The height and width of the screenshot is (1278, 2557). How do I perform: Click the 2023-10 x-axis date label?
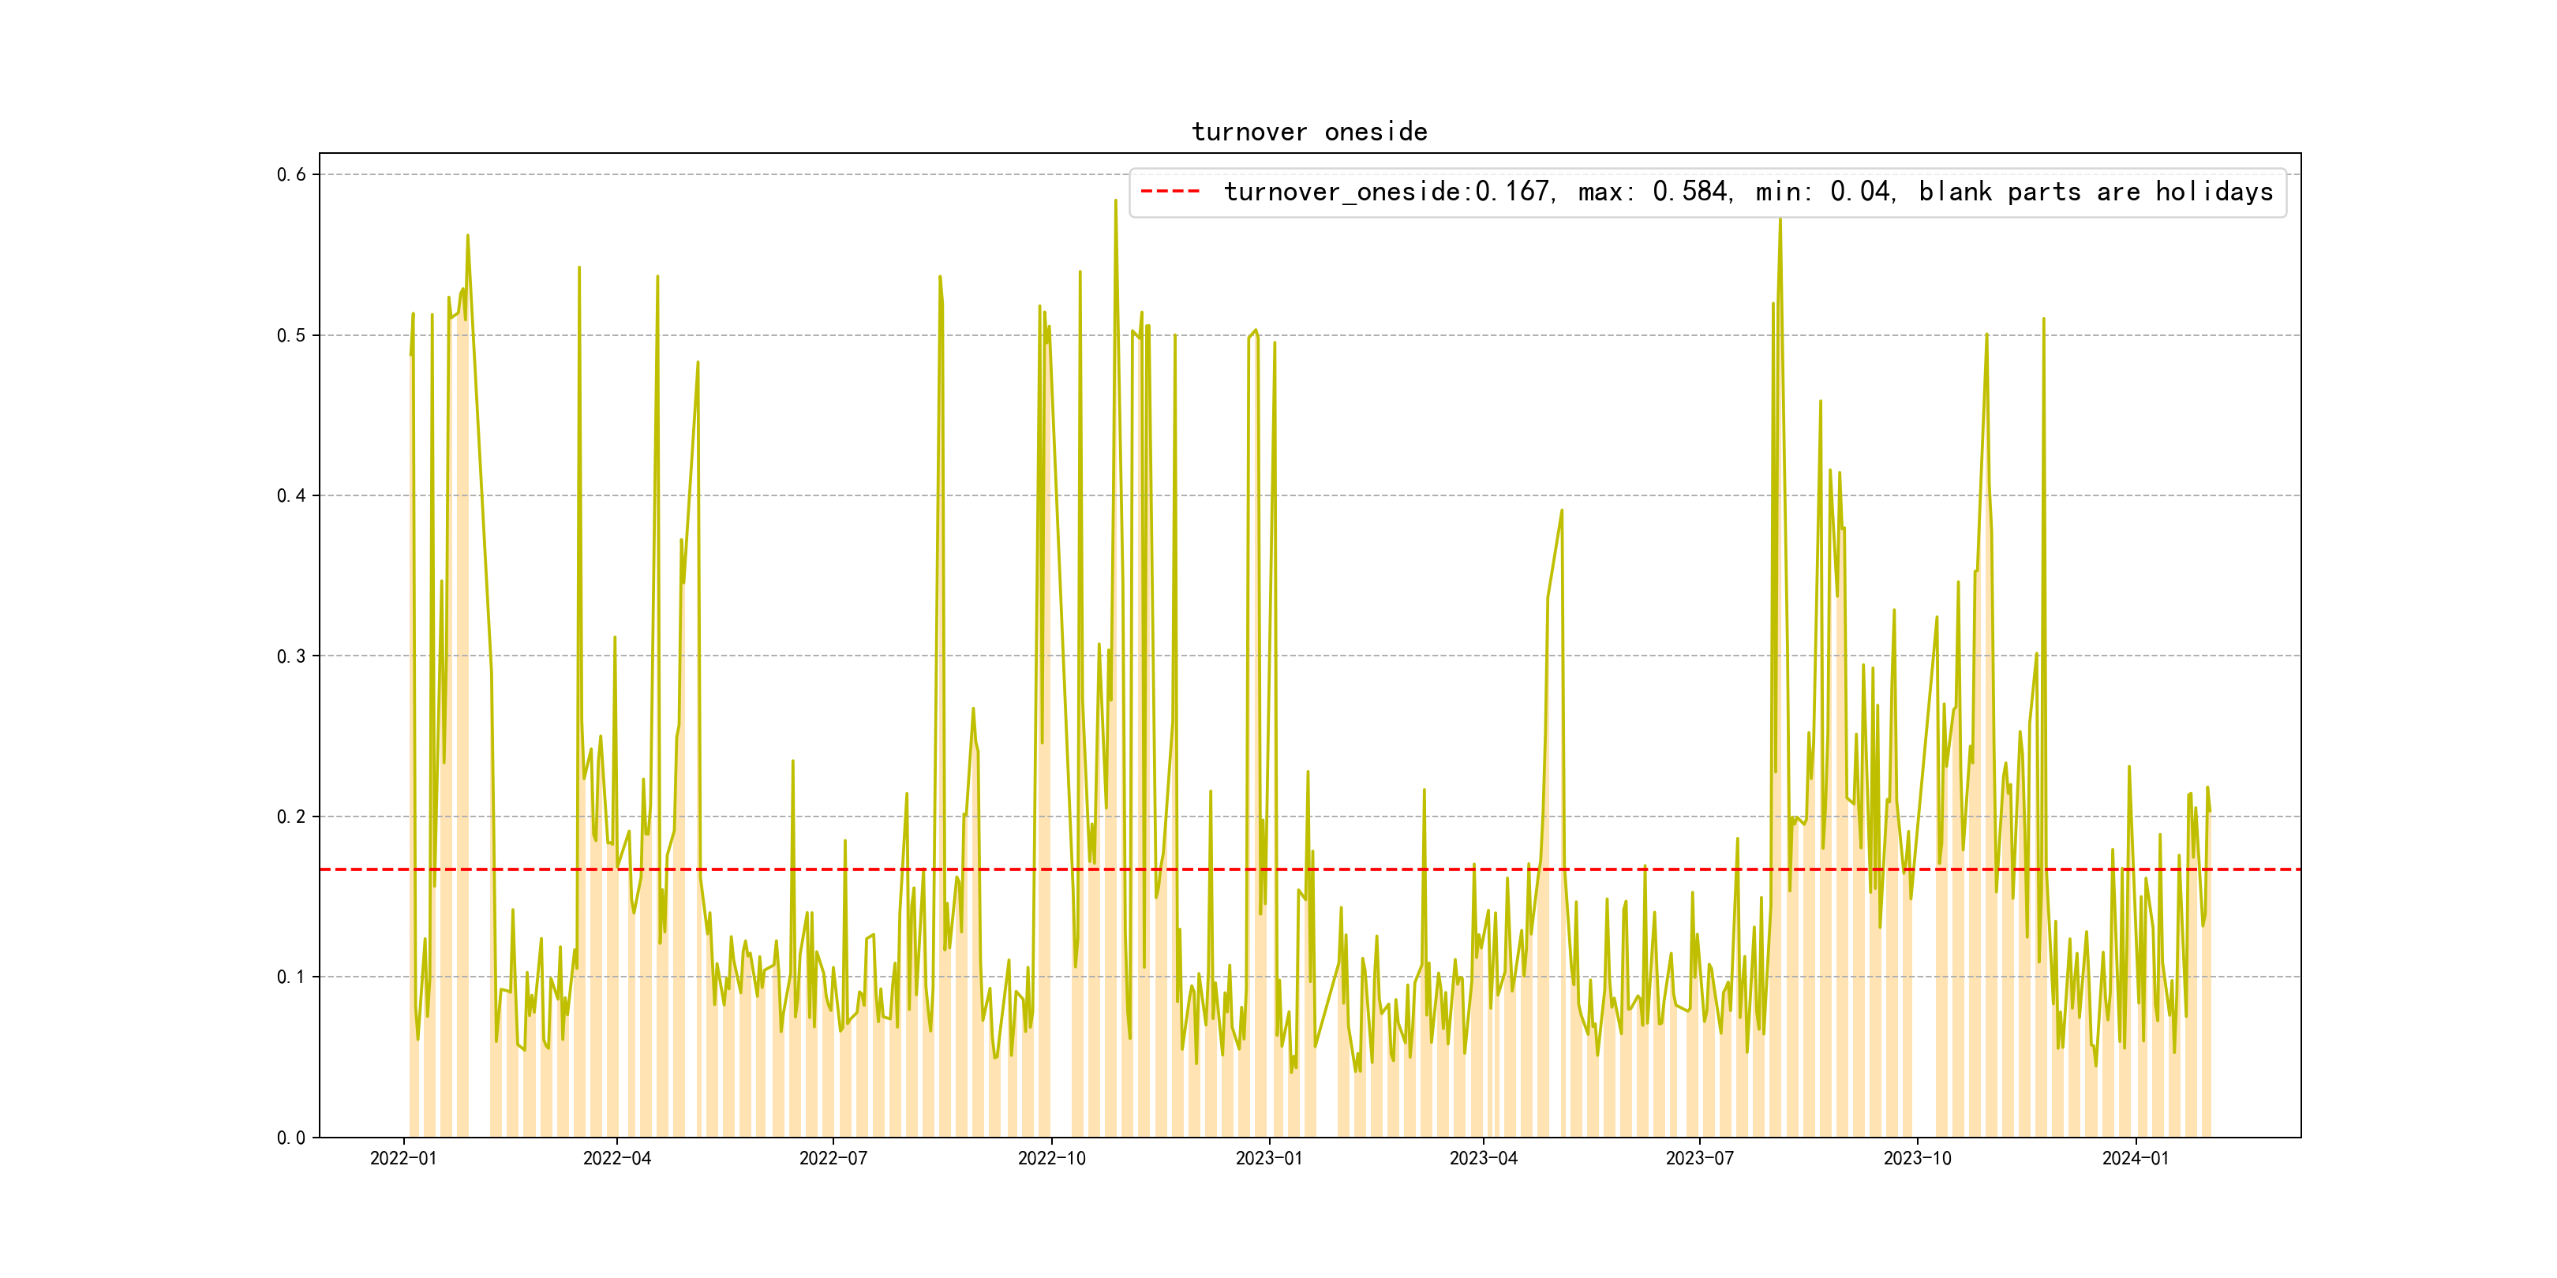point(1917,1159)
